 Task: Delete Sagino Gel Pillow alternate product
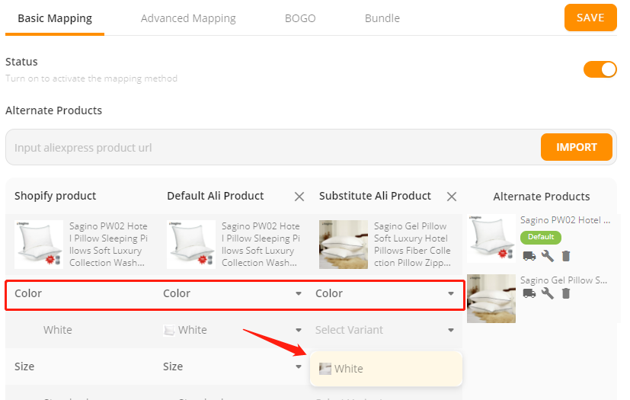(x=566, y=293)
